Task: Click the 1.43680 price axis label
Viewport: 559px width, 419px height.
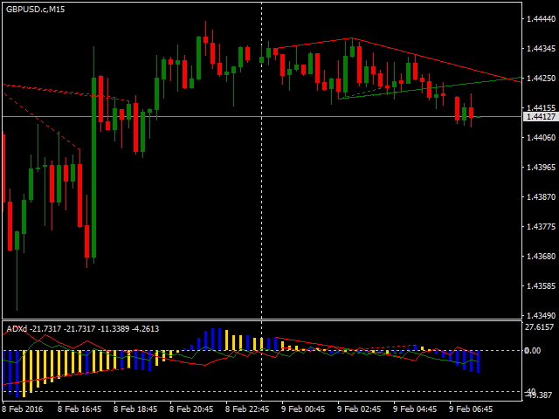Action: click(541, 256)
